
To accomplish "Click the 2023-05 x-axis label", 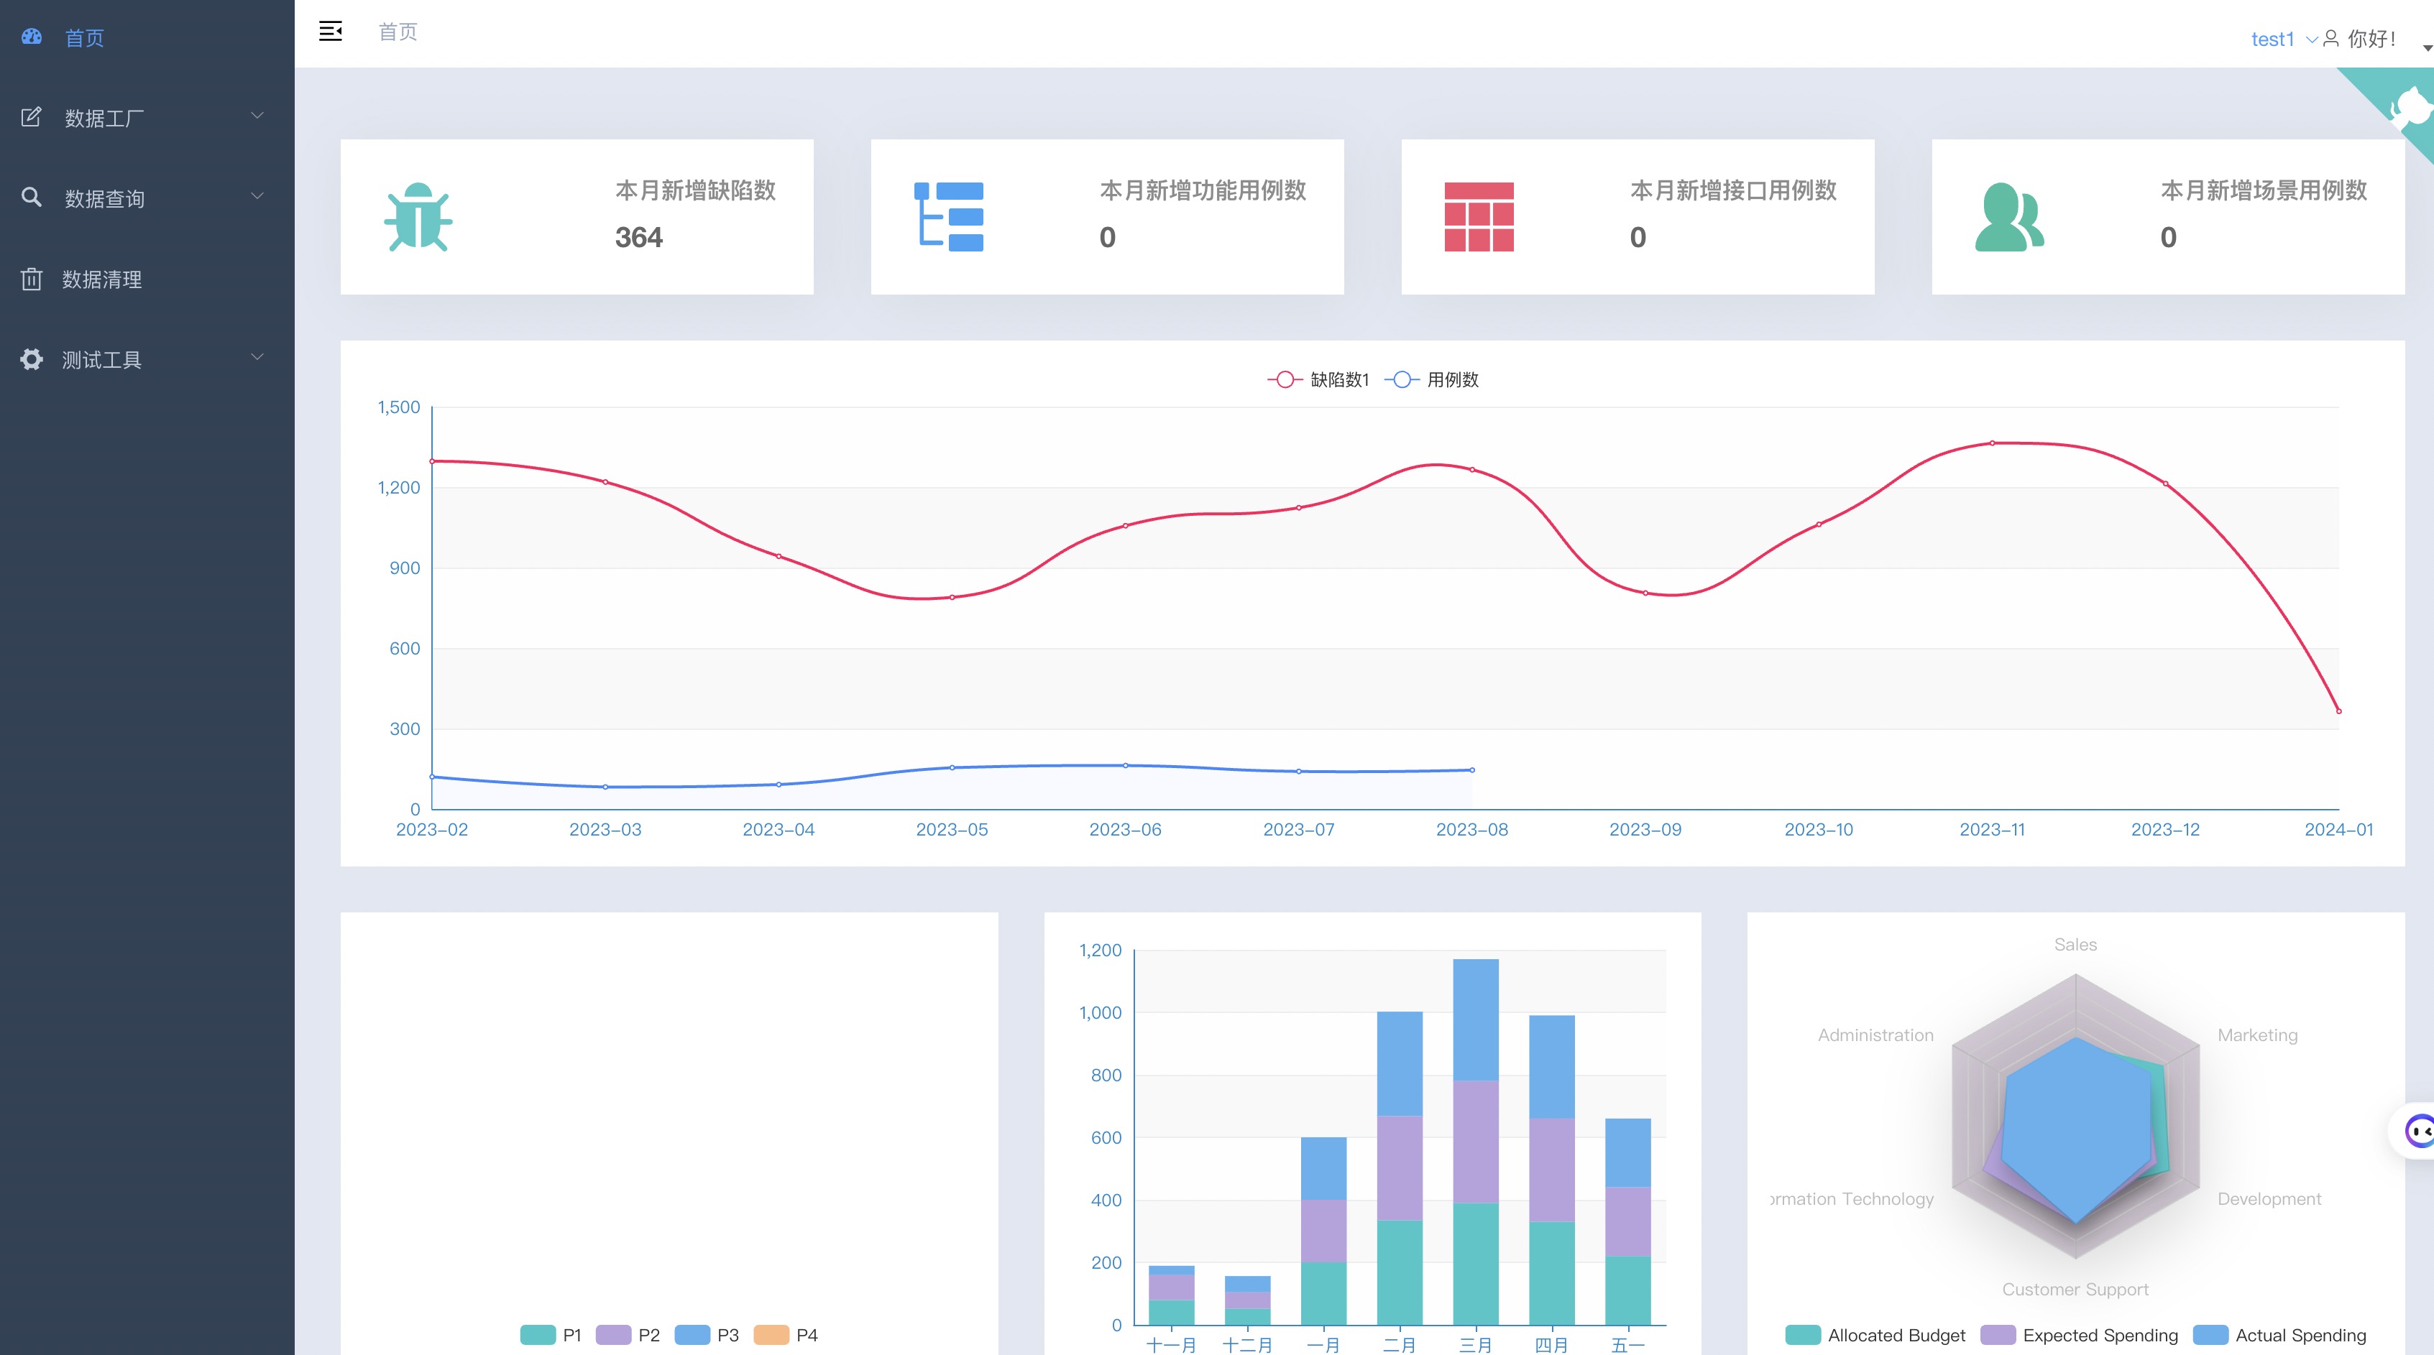I will (952, 830).
